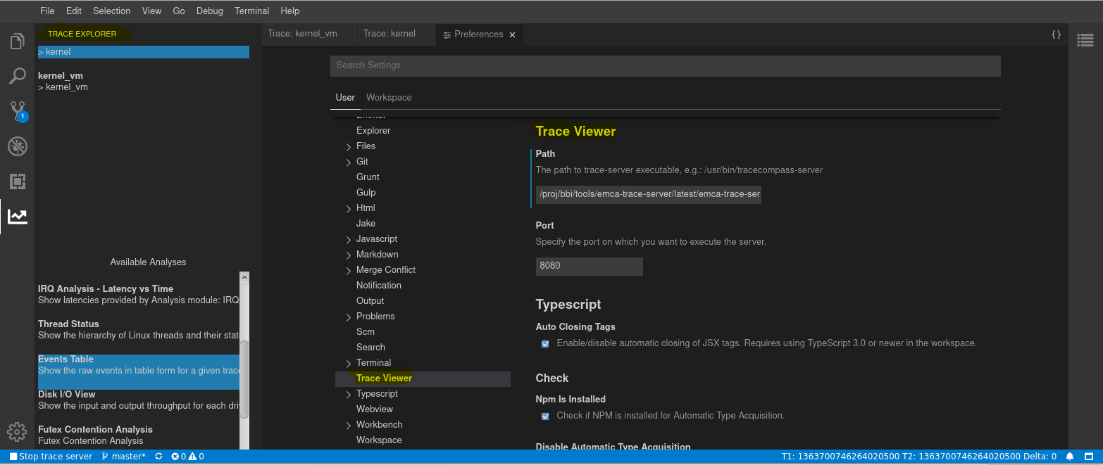
Task: Open the Terminal menu
Action: point(251,11)
